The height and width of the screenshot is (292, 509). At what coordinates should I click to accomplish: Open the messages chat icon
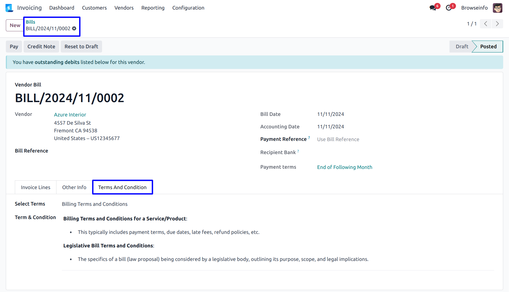(x=433, y=8)
